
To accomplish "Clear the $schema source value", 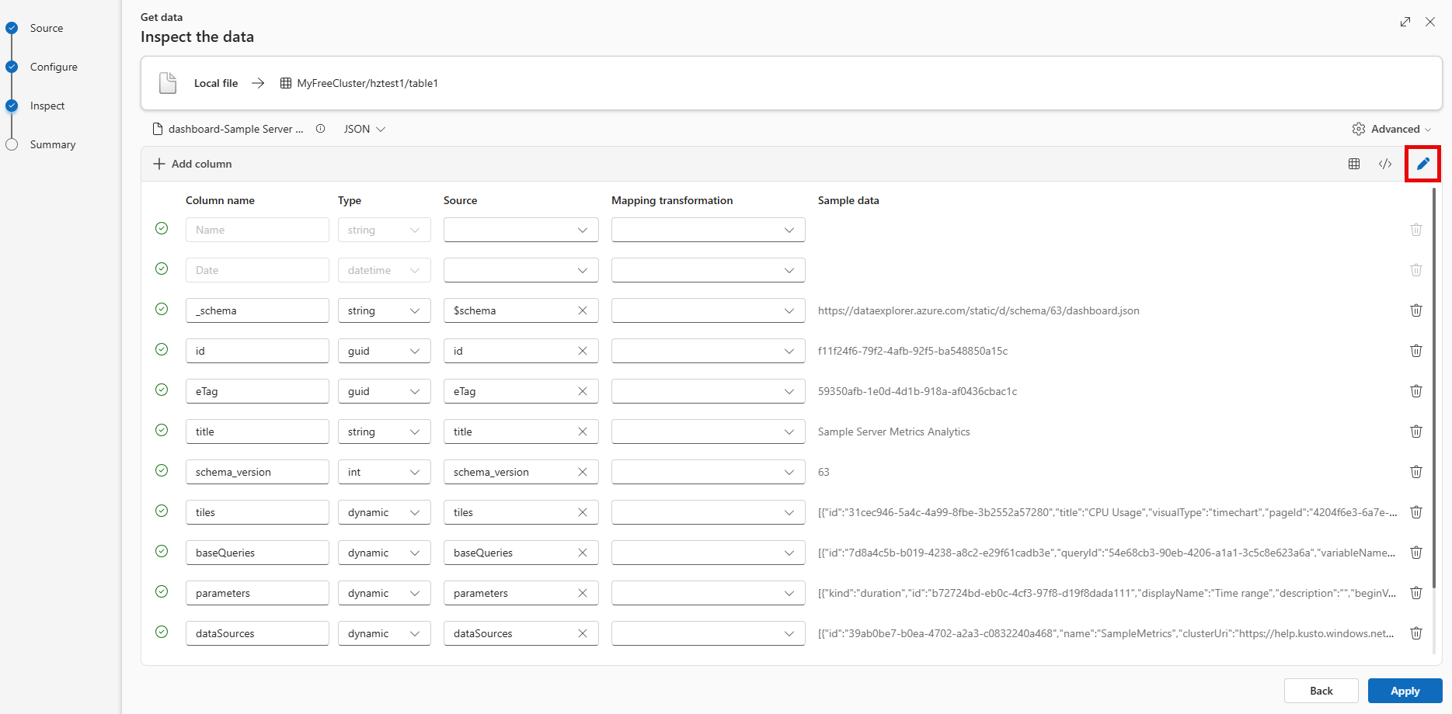I will coord(583,310).
